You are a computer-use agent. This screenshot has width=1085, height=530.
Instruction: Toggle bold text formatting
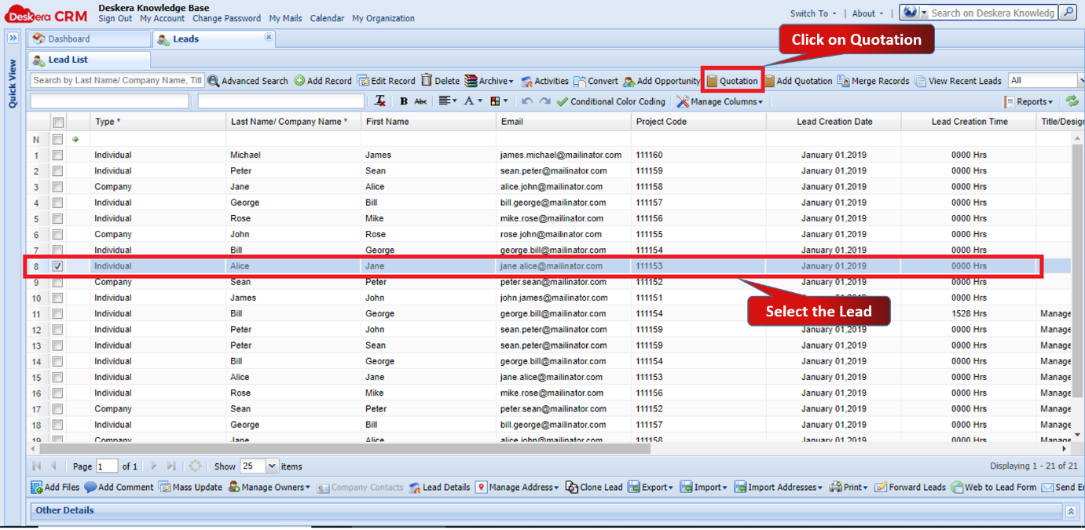(404, 101)
